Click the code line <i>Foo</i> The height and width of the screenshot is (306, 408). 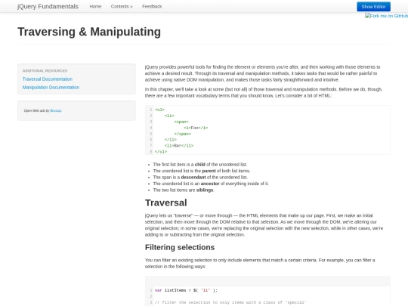tap(196, 128)
